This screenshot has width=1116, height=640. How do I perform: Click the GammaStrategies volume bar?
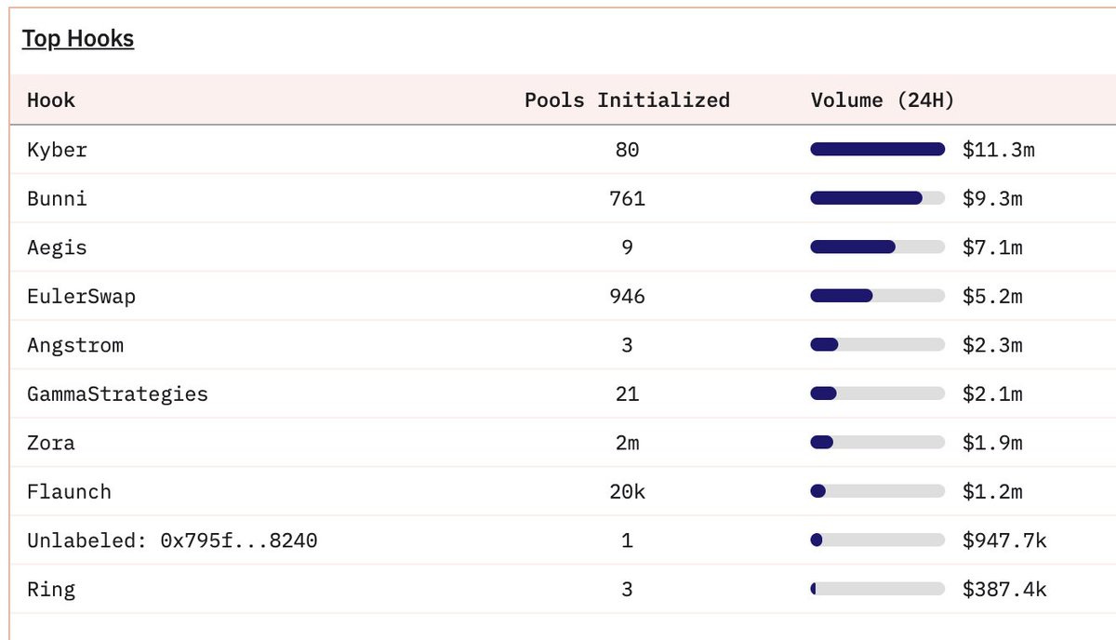click(878, 393)
